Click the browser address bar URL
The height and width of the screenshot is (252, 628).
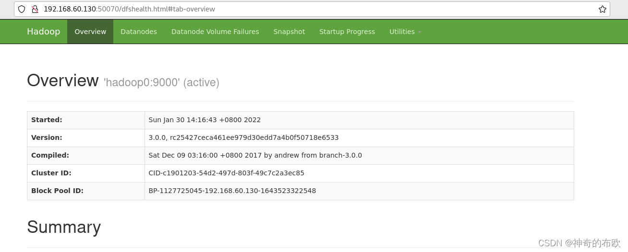coord(129,9)
